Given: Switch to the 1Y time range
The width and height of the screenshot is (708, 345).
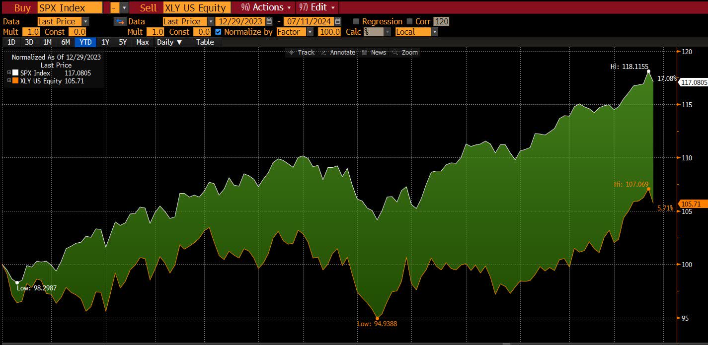Looking at the screenshot, I should 105,42.
